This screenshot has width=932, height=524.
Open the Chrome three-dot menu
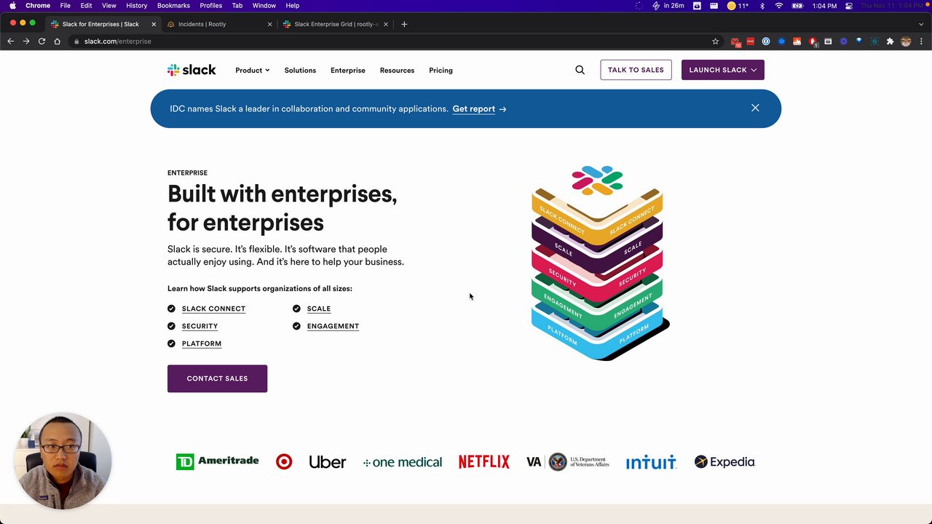tap(921, 41)
